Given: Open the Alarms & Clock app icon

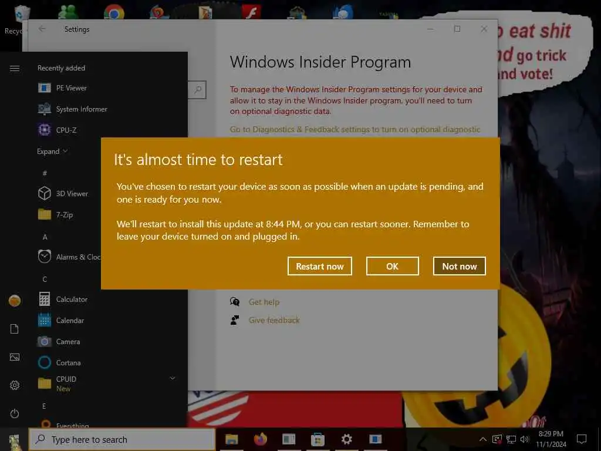Looking at the screenshot, I should [45, 257].
